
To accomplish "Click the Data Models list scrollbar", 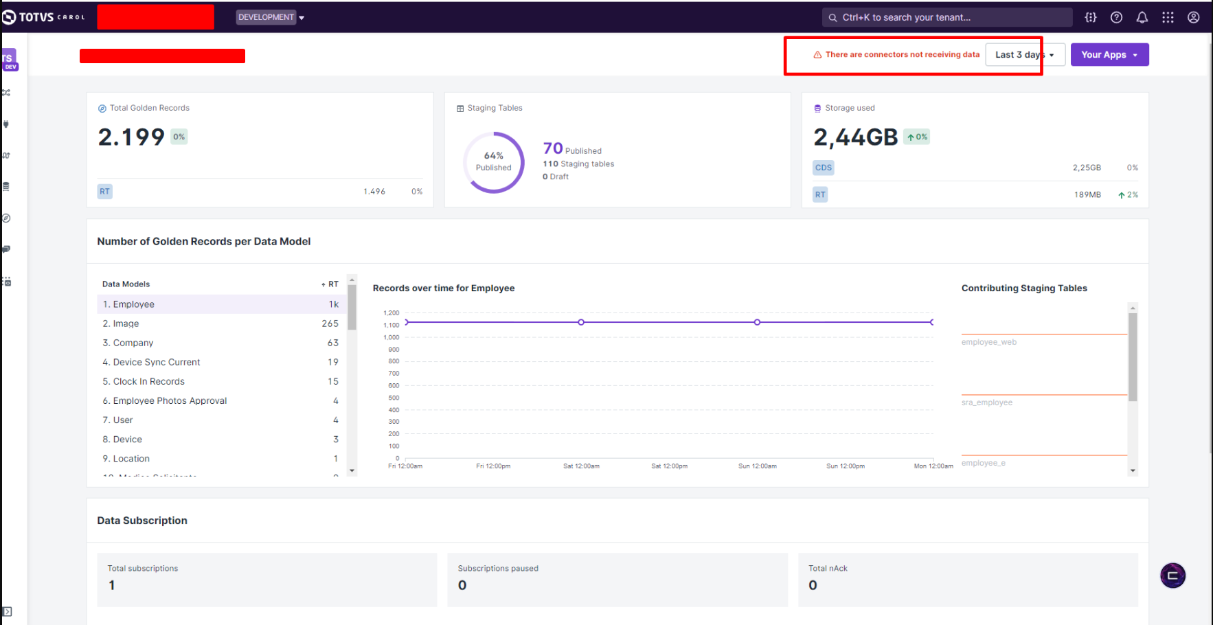I will 352,308.
